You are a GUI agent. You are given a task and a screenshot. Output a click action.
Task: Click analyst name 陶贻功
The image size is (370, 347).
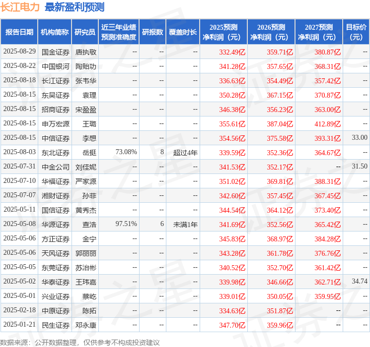pos(85,66)
